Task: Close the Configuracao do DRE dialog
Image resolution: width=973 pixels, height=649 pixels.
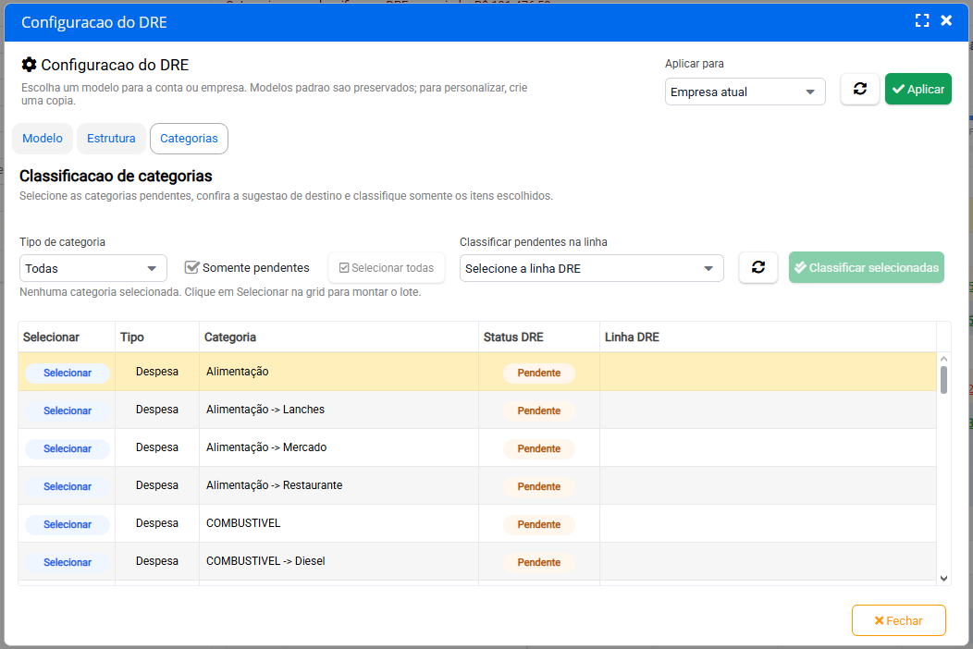Action: tap(946, 20)
